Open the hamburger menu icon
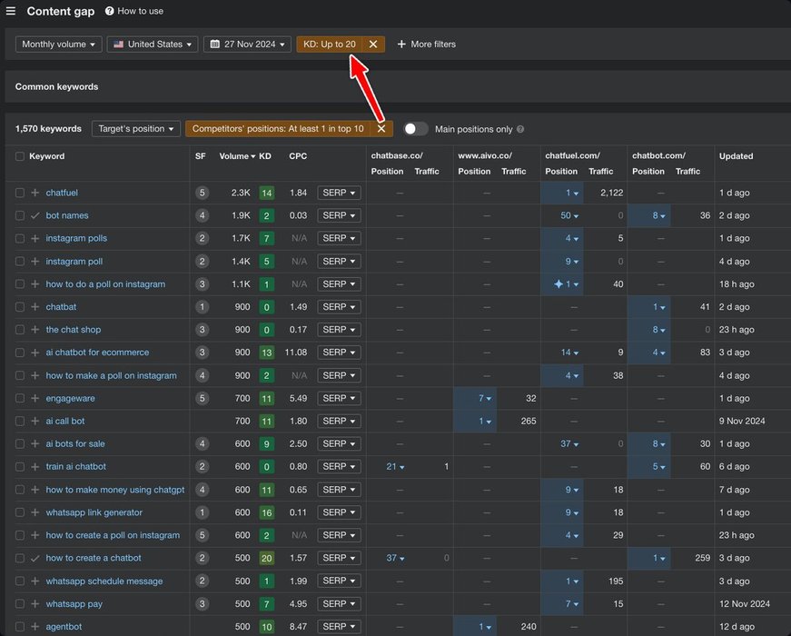Image resolution: width=791 pixels, height=636 pixels. [x=11, y=11]
